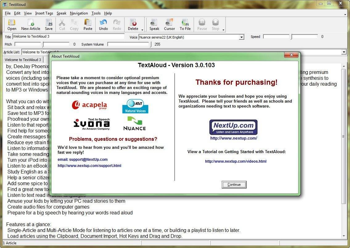Open the Delete dropdown arrow
Screen dimensions: 350x248
tap(142, 30)
